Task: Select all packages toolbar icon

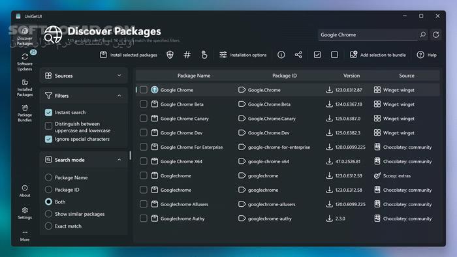Action: [317, 55]
